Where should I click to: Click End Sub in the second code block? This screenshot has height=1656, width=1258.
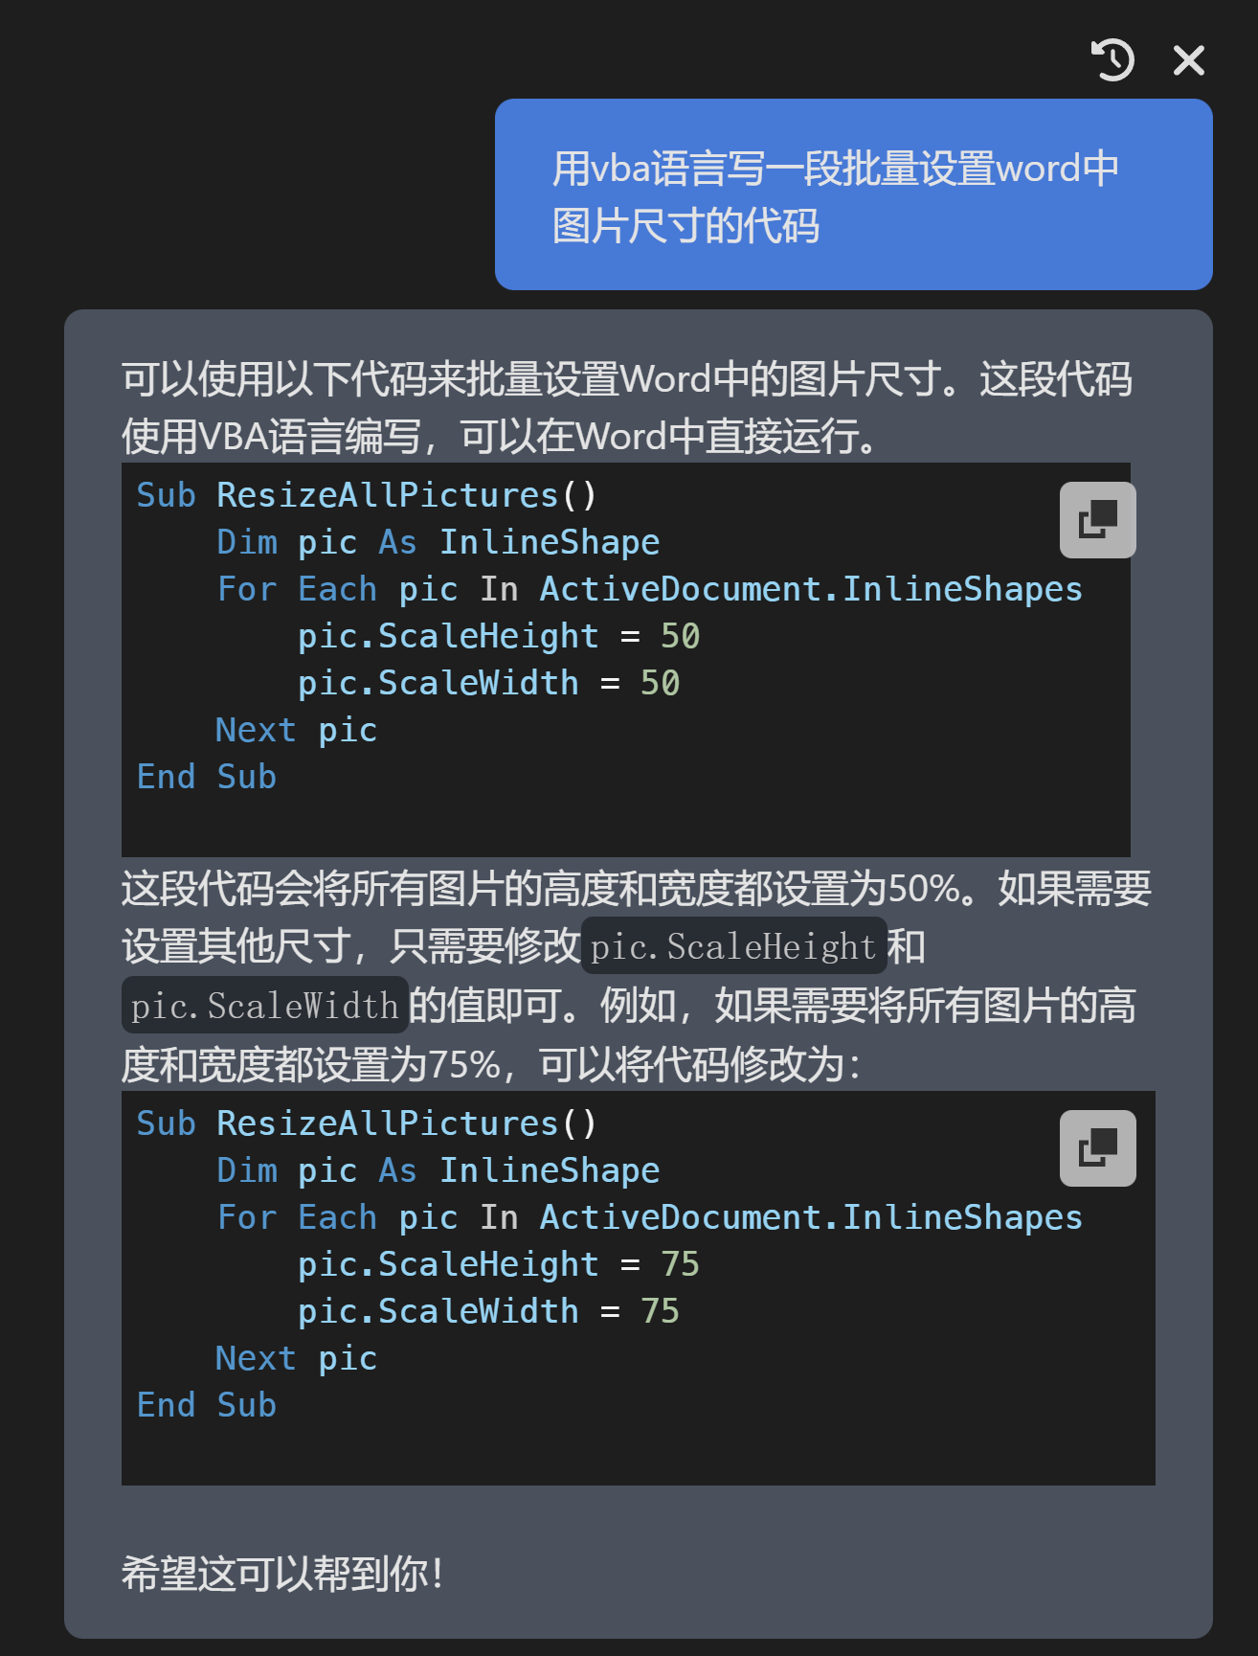click(206, 1405)
